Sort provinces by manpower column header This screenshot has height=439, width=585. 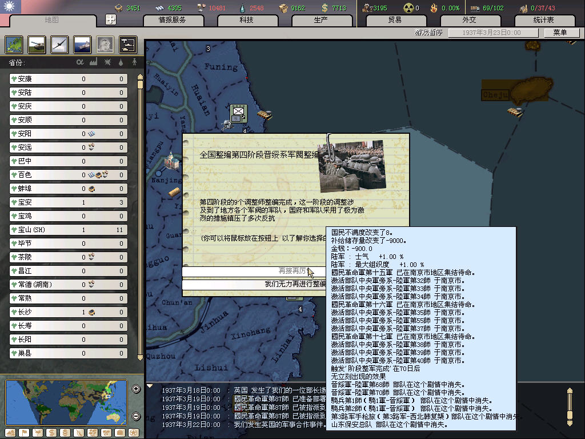(x=134, y=62)
